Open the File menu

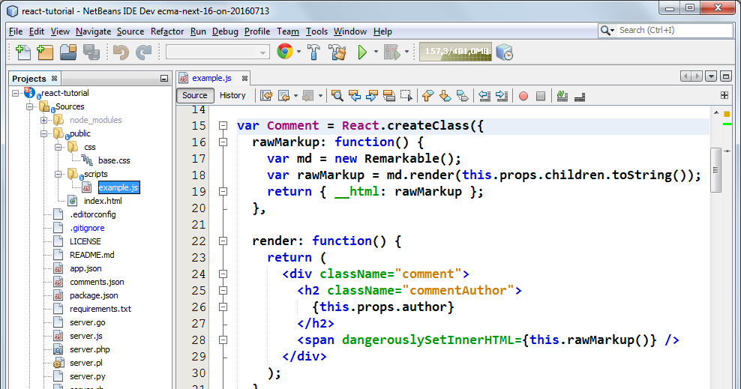pos(16,31)
